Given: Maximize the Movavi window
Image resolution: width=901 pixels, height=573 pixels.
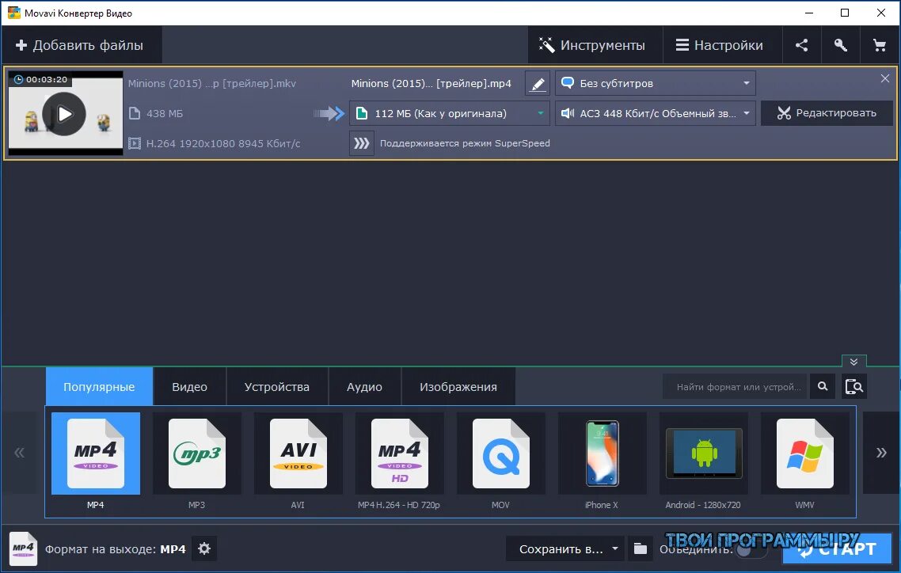Looking at the screenshot, I should (845, 13).
